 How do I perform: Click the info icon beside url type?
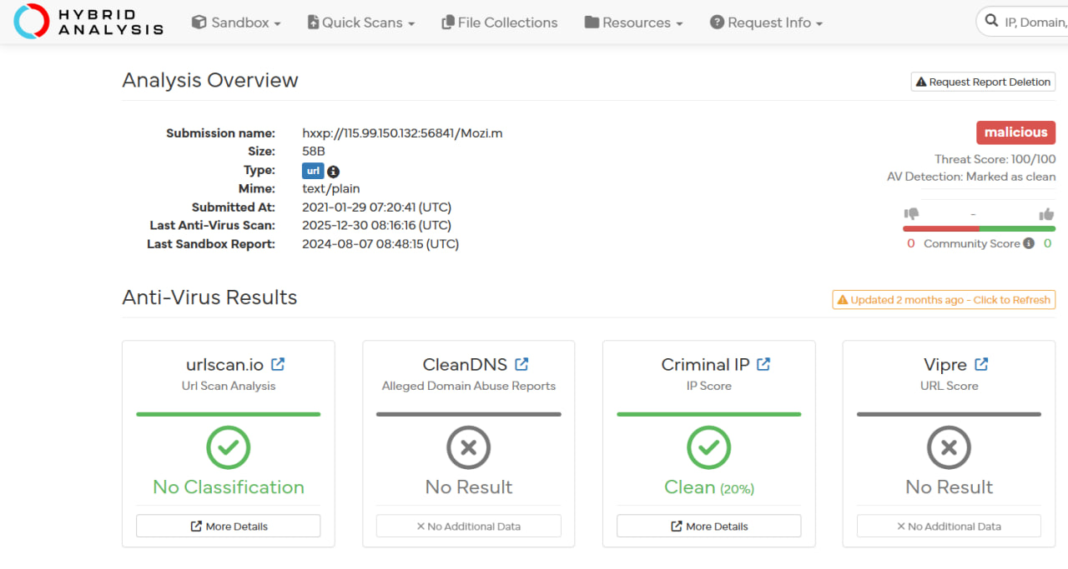[x=333, y=172]
